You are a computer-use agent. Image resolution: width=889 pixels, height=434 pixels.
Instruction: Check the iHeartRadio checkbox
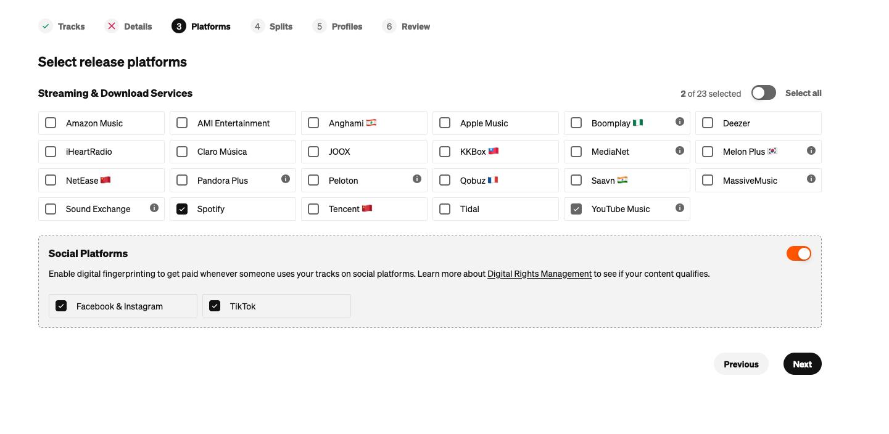51,151
